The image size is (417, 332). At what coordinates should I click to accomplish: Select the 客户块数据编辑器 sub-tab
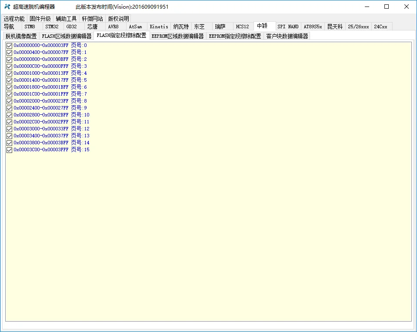(x=287, y=36)
